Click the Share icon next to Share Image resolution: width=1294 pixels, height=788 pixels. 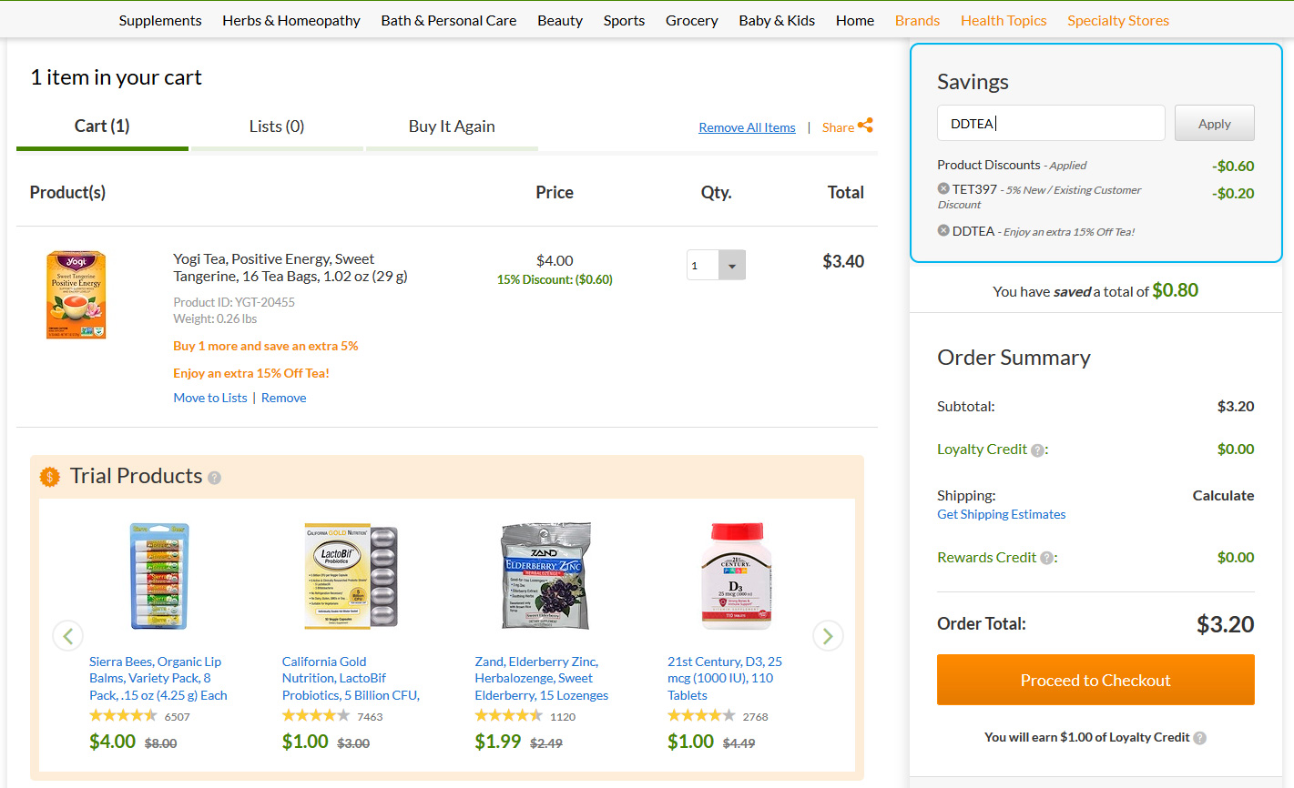click(865, 126)
